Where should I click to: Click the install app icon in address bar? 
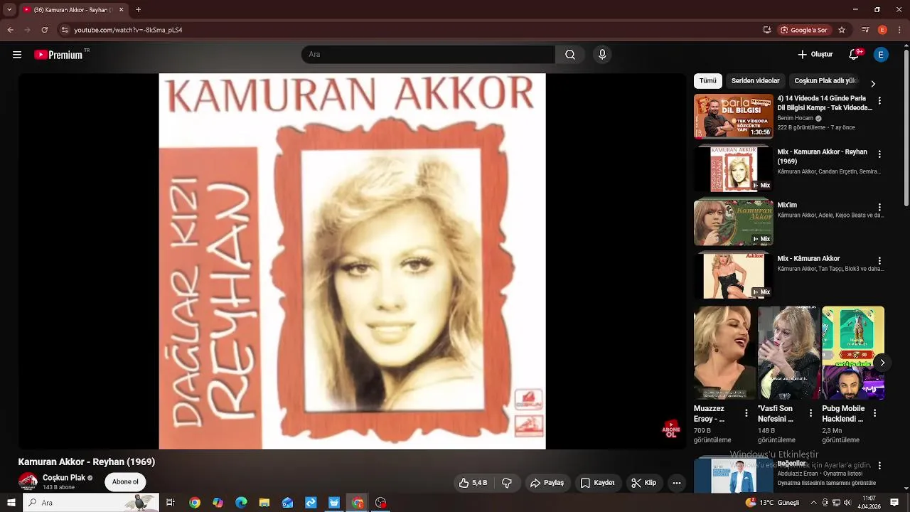click(x=767, y=30)
